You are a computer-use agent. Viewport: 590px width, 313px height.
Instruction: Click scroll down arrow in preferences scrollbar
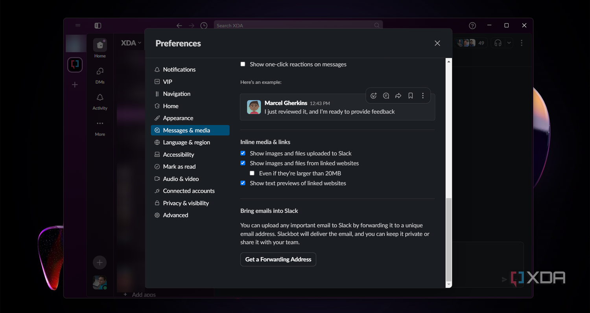click(x=449, y=284)
